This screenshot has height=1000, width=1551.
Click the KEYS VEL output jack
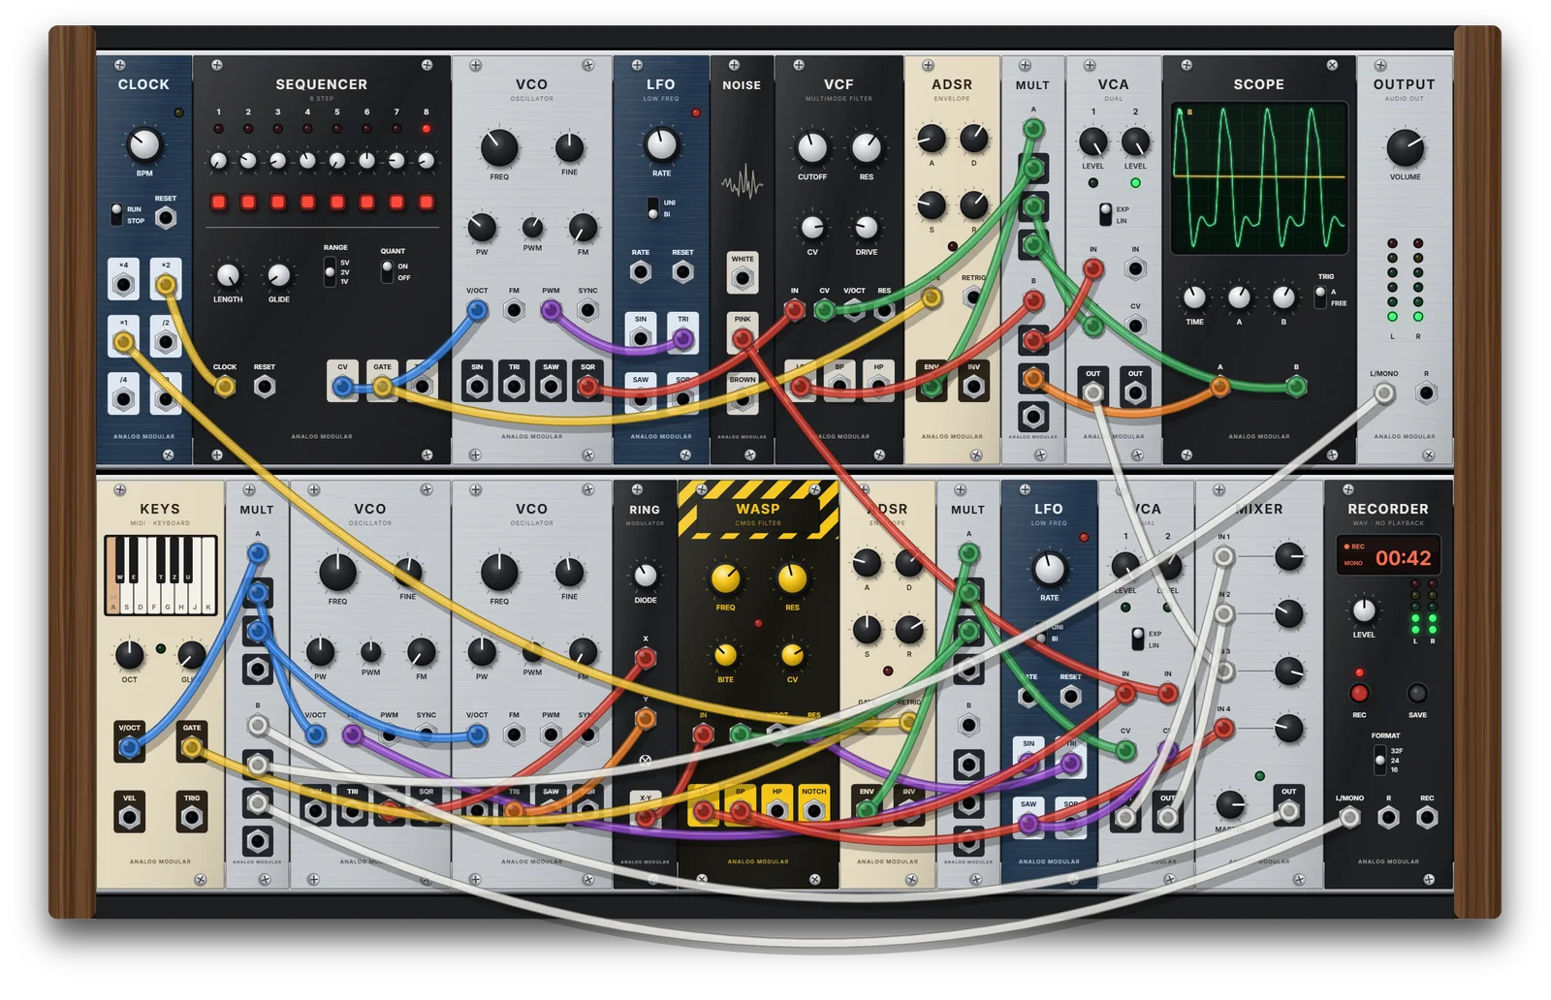pyautogui.click(x=129, y=818)
